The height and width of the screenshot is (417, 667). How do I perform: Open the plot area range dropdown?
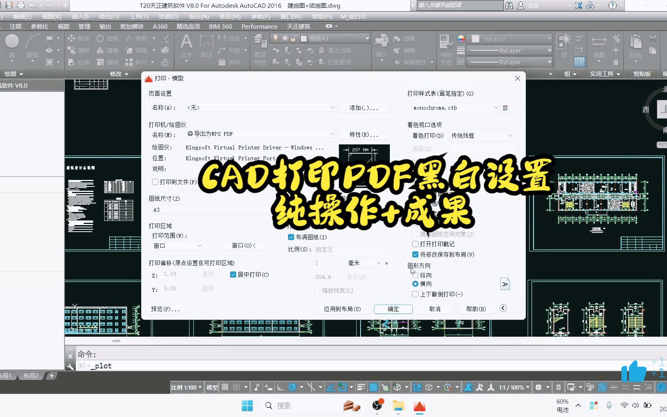tap(178, 246)
